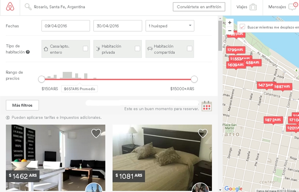
Task: Open the Viajes suitcase icon
Action: click(x=253, y=7)
